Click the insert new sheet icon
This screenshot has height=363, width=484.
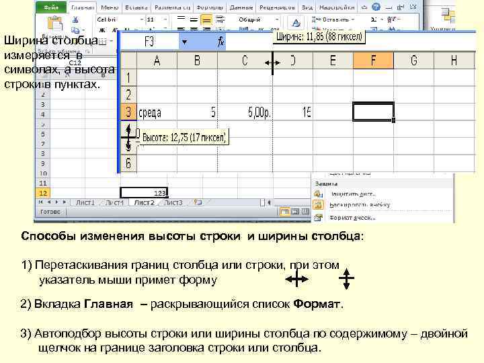(198, 202)
